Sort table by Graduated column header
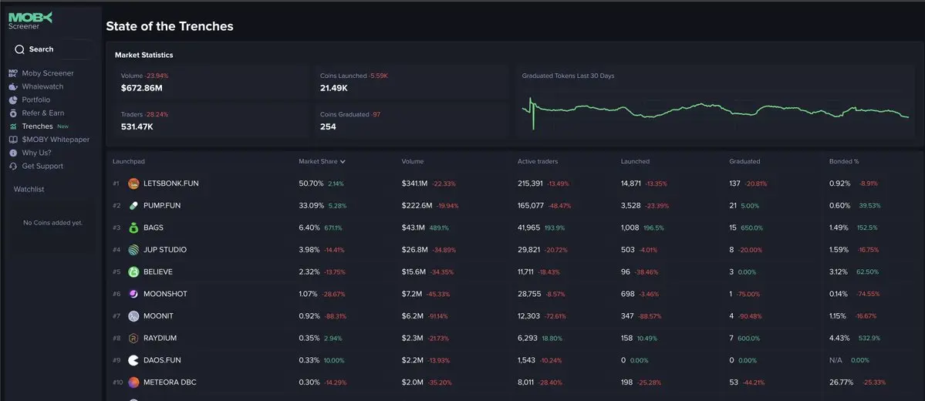 point(744,162)
